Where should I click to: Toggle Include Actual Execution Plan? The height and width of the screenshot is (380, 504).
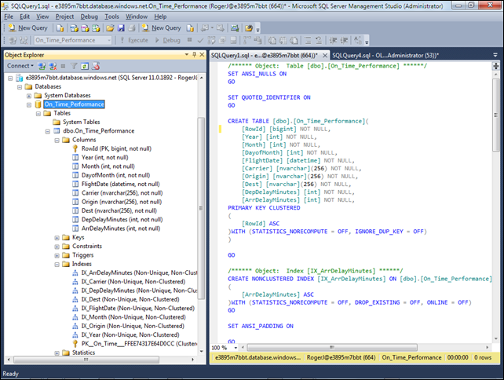[247, 40]
